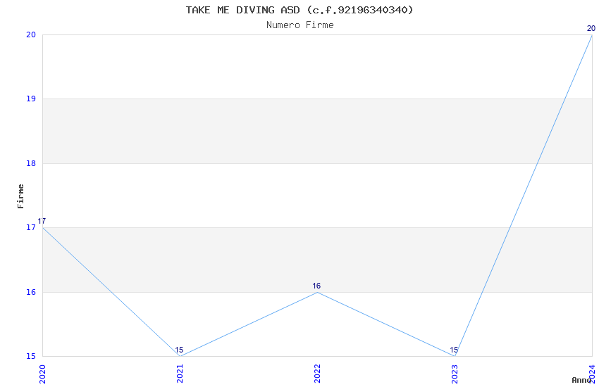599x387 pixels.
Task: Click the y-axis tick value 15
Action: coord(31,356)
